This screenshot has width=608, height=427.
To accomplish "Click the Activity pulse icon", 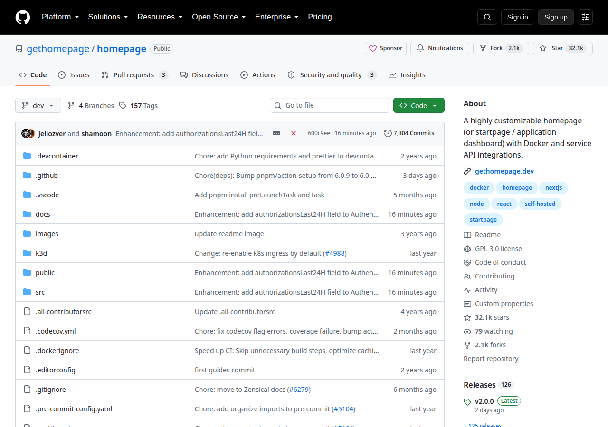I will pos(467,290).
